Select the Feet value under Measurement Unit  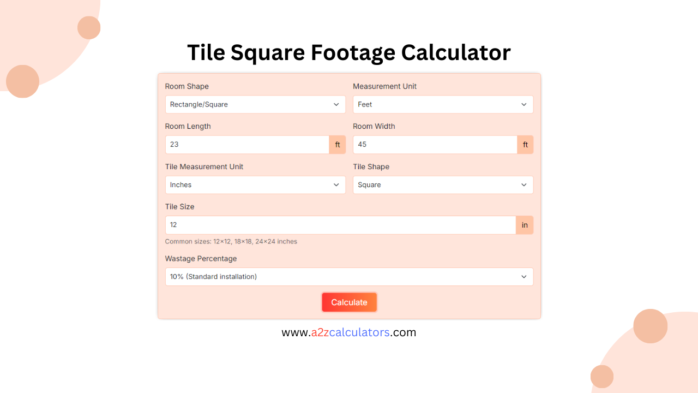364,104
